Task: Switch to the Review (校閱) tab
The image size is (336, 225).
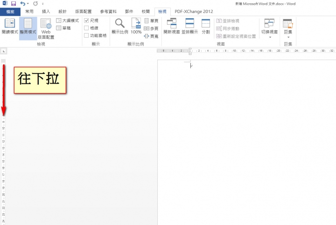Action: click(x=146, y=12)
